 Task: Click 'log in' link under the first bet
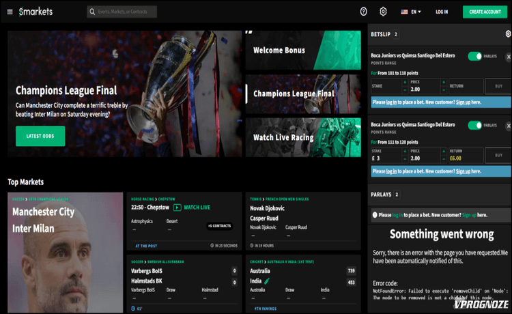click(x=391, y=102)
